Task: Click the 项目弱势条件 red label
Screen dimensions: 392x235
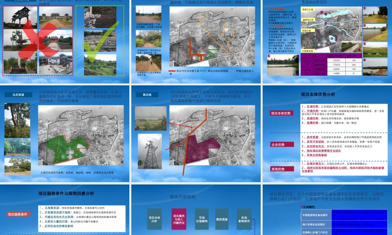Action: pos(18,214)
